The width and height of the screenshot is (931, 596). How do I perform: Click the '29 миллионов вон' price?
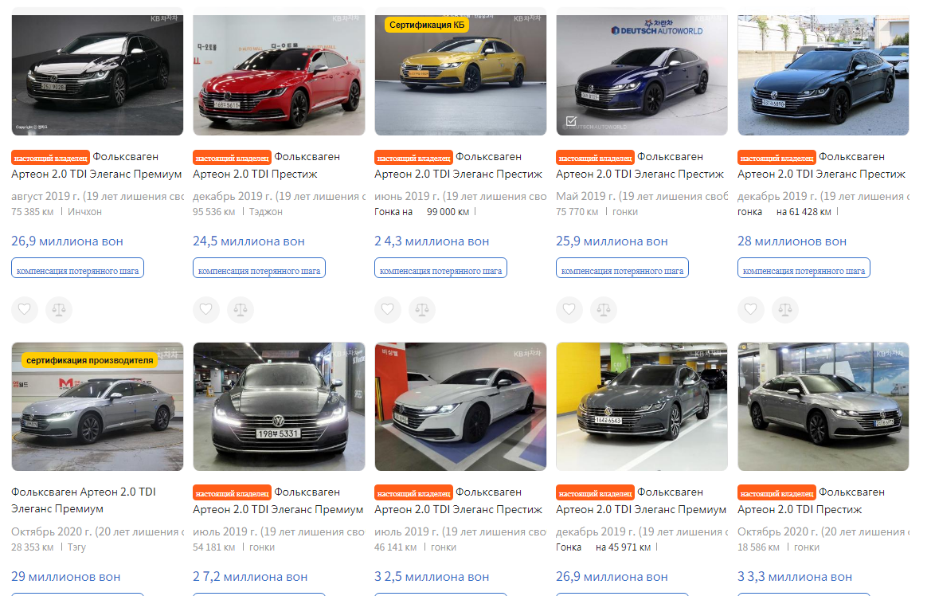pos(66,576)
